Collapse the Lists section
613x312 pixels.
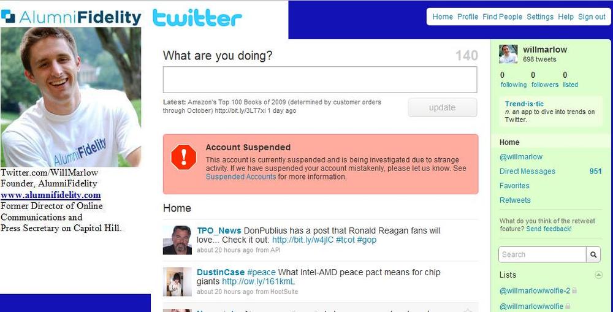coord(598,275)
